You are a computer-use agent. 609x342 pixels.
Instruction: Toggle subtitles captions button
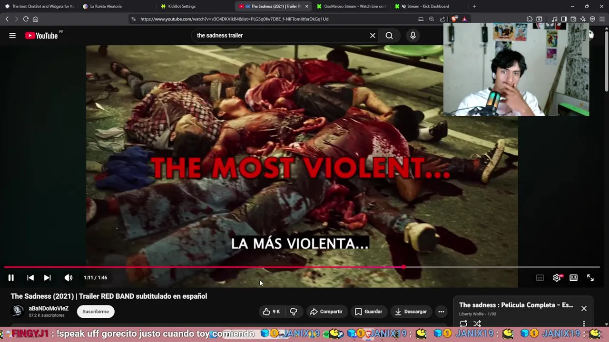click(540, 278)
